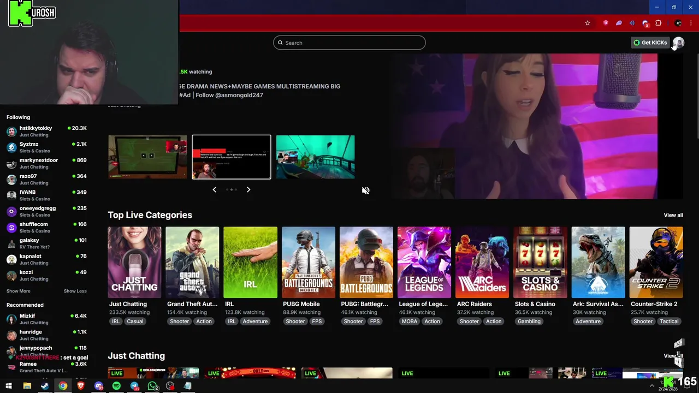Click the Get KICKs button
Image resolution: width=699 pixels, height=393 pixels.
[x=650, y=43]
